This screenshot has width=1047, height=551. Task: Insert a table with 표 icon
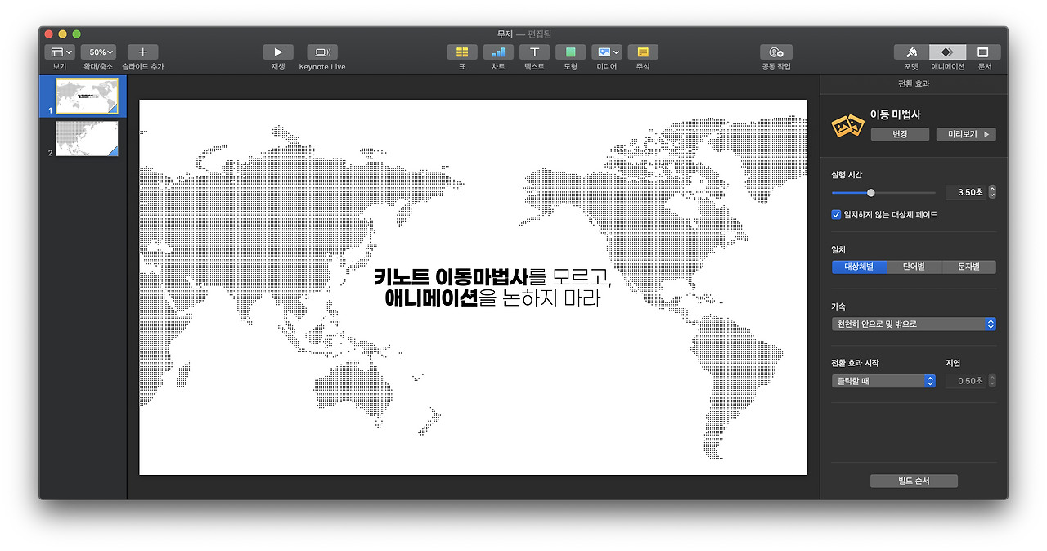click(462, 52)
